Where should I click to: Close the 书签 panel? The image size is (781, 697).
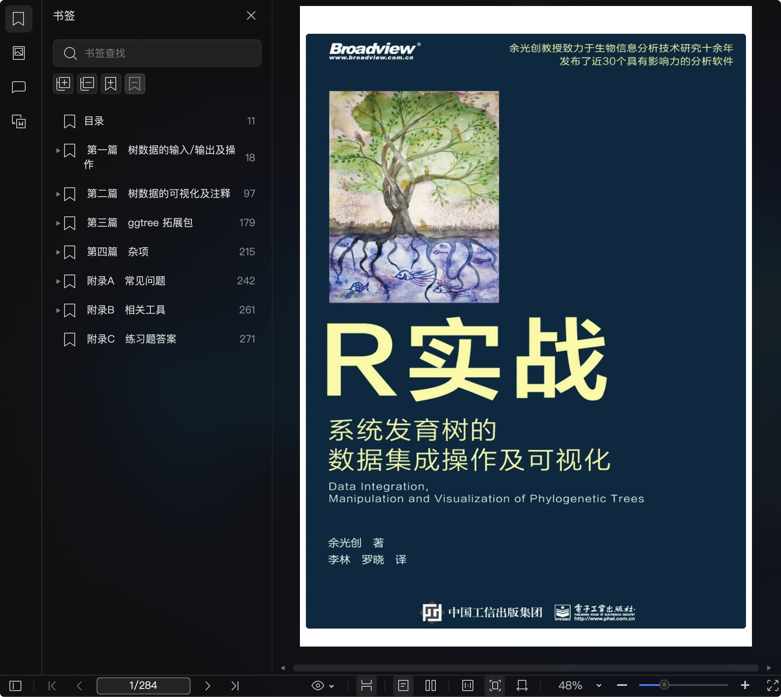251,16
